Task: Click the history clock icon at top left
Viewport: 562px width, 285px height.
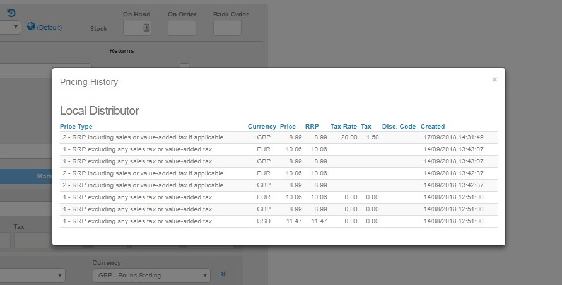Action: [11, 13]
